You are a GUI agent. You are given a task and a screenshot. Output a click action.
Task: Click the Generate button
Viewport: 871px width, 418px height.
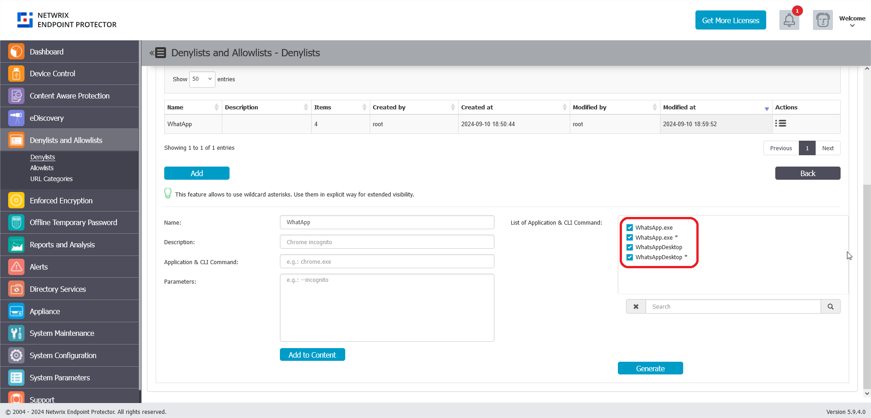(x=650, y=368)
